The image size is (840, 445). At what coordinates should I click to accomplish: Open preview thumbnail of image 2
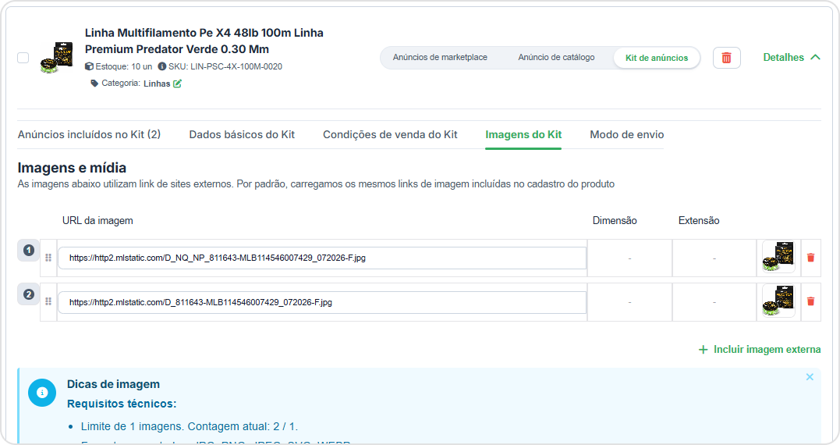coord(778,301)
